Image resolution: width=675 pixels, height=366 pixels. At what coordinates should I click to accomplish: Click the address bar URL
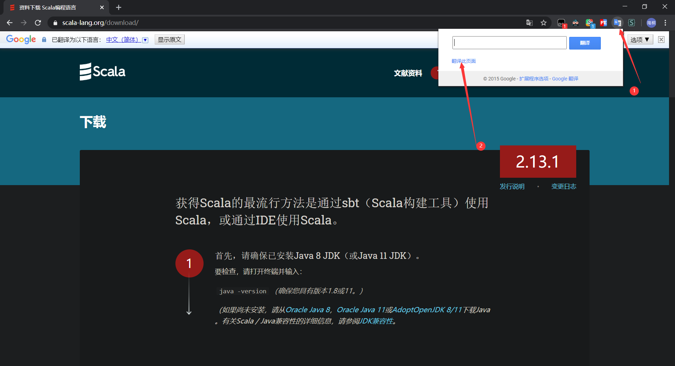click(x=100, y=23)
